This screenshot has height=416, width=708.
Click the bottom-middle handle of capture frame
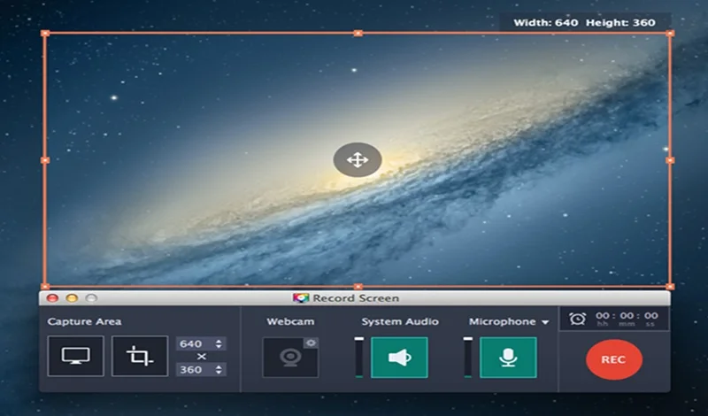(x=358, y=287)
